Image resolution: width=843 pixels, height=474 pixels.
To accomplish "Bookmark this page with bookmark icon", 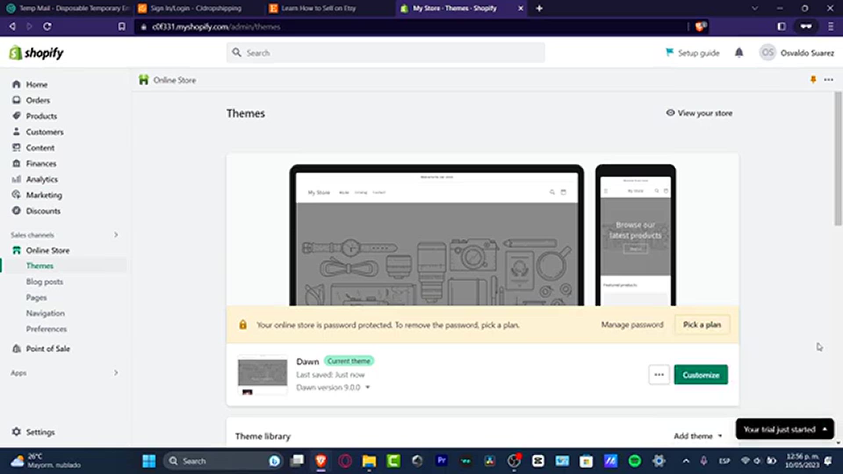I will pos(122,27).
